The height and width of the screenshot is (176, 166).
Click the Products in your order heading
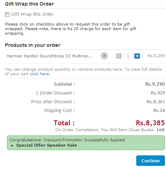(33, 45)
